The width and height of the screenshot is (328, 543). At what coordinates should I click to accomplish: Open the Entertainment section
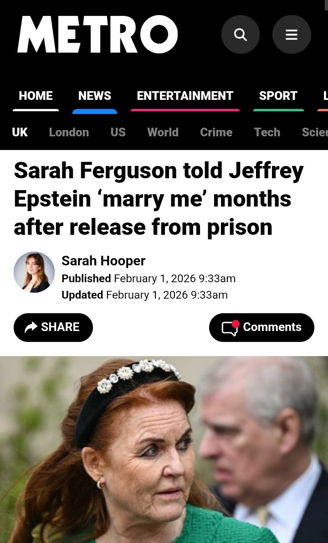coord(185,96)
